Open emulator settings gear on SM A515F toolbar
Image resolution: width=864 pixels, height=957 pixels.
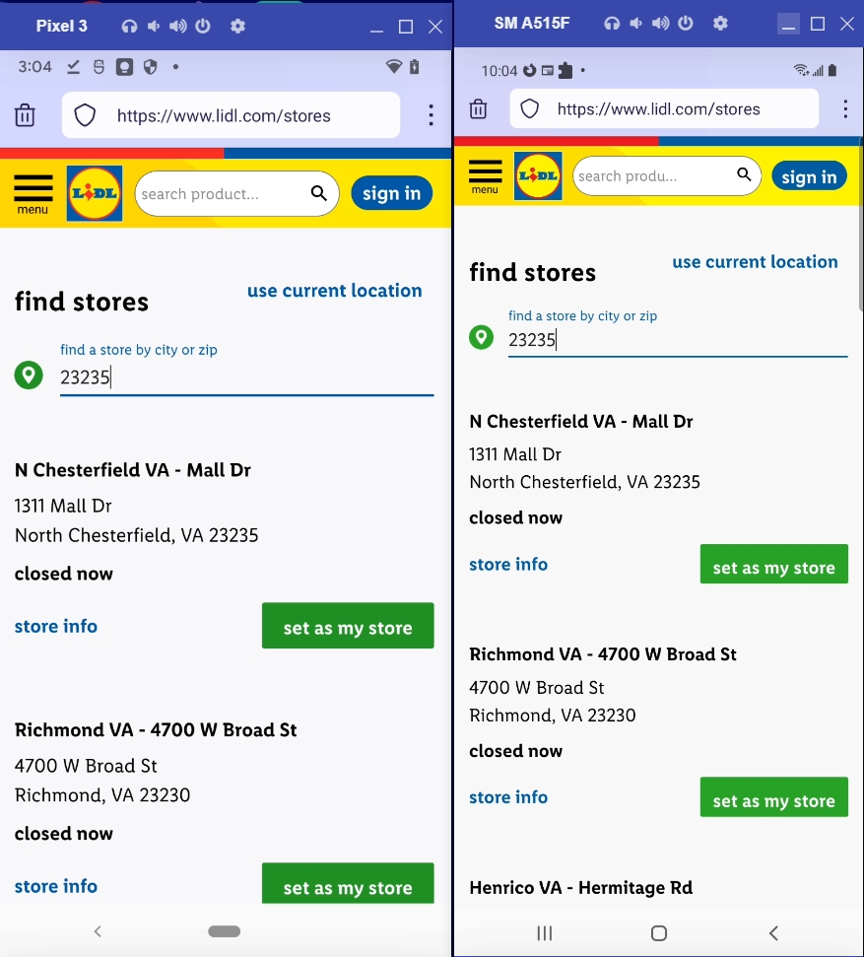720,24
